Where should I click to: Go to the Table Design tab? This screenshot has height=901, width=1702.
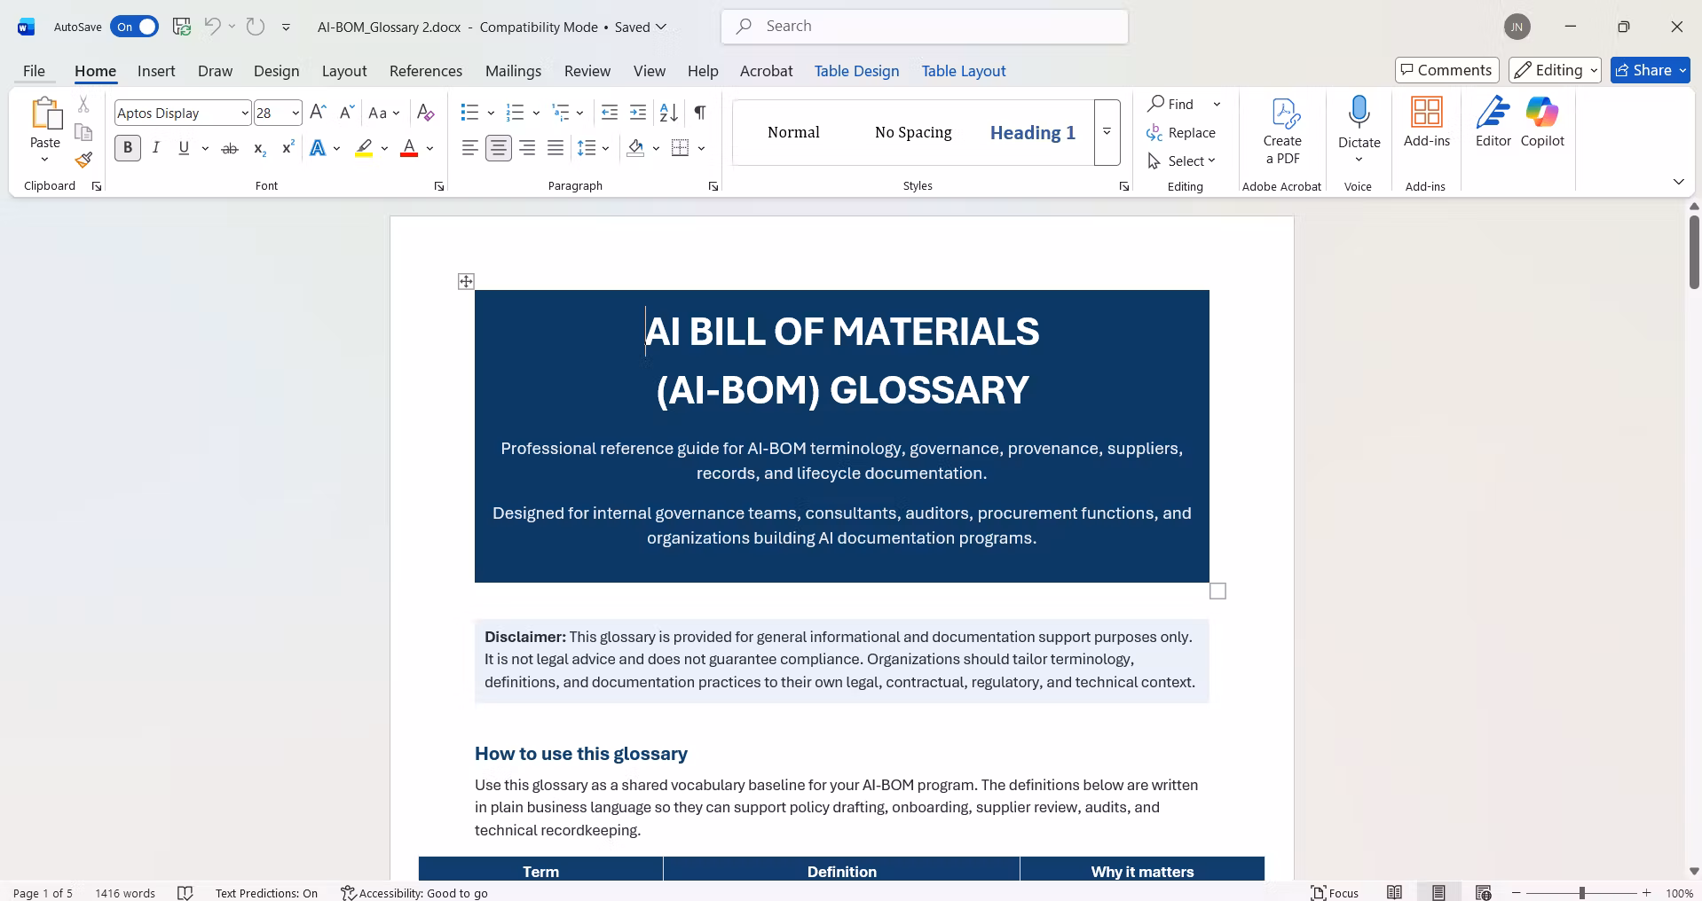click(x=856, y=71)
